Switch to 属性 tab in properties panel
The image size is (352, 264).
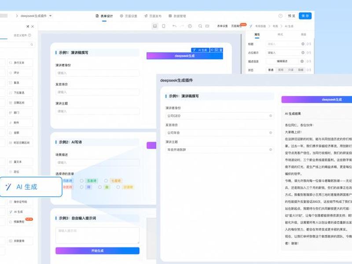point(257,34)
